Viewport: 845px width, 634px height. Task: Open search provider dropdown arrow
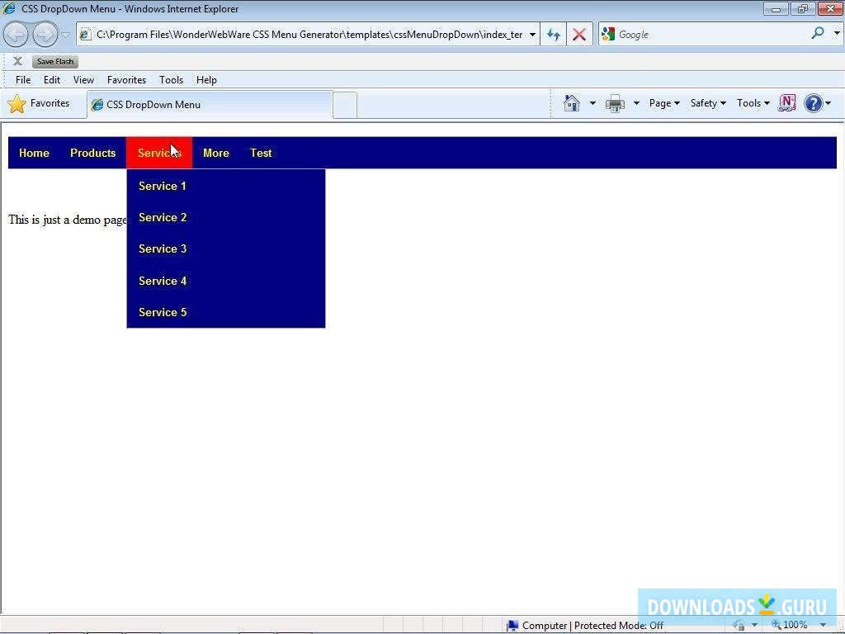click(x=837, y=33)
